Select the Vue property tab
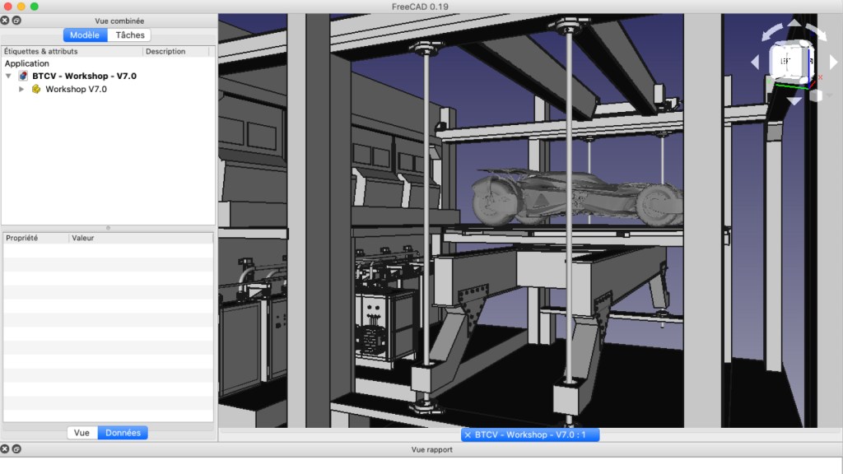Viewport: 843px width, 474px height. (82, 432)
